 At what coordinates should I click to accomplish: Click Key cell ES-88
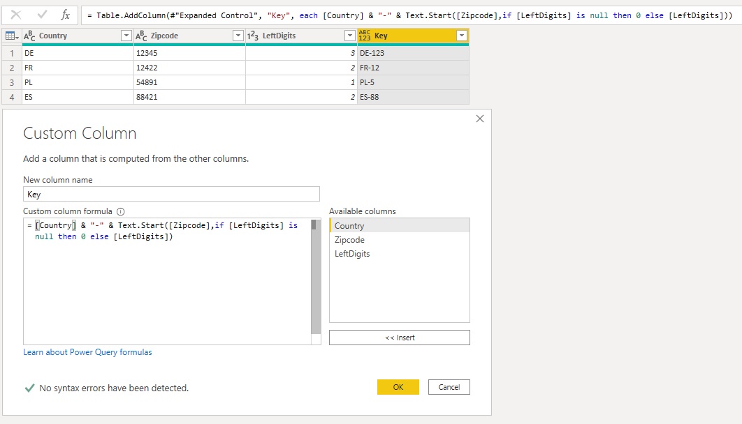click(413, 97)
